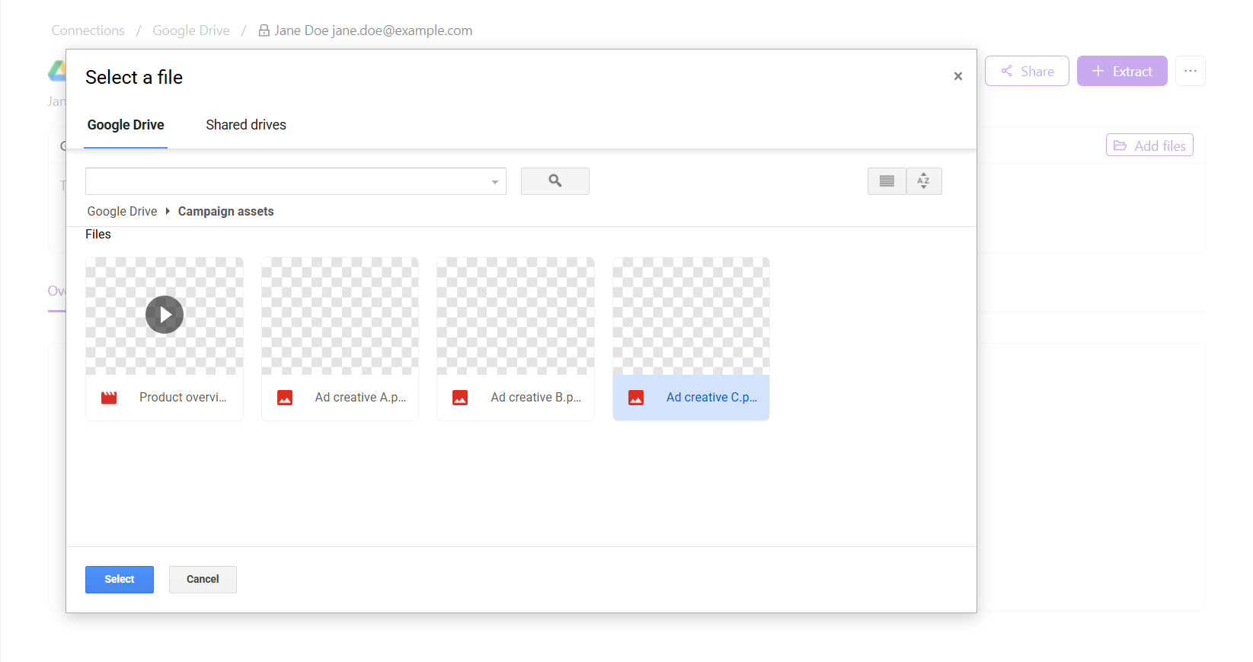Click the Ad creative C.p... file name
Screen dimensions: 1253x662
(711, 398)
